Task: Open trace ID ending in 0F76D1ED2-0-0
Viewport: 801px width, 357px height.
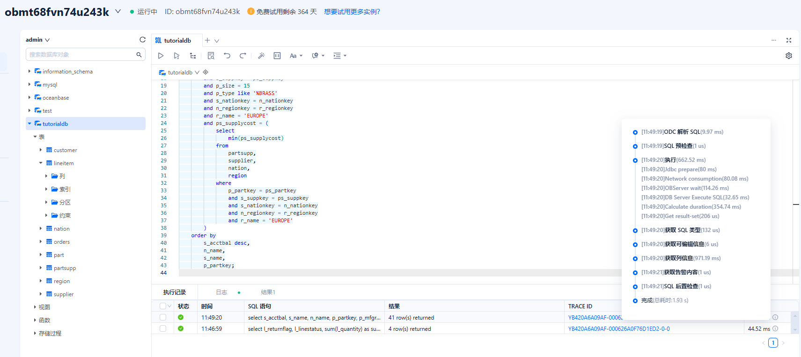Action: 619,329
